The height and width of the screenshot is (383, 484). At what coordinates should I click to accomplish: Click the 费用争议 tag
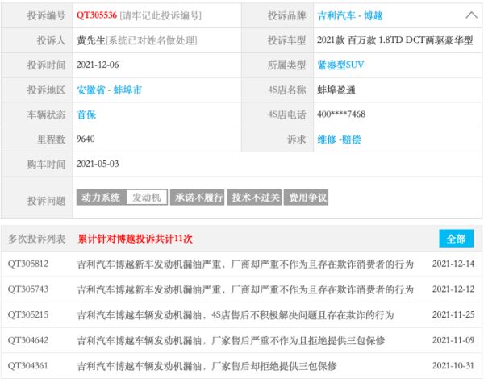(x=307, y=197)
